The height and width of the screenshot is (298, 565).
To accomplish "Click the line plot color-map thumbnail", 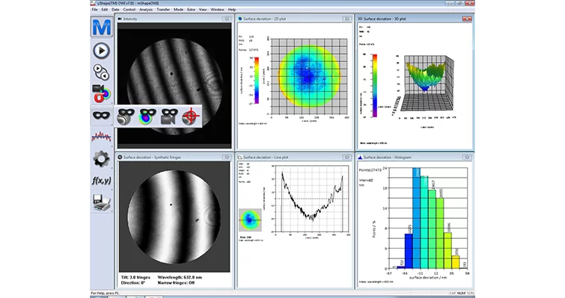I will 250,220.
